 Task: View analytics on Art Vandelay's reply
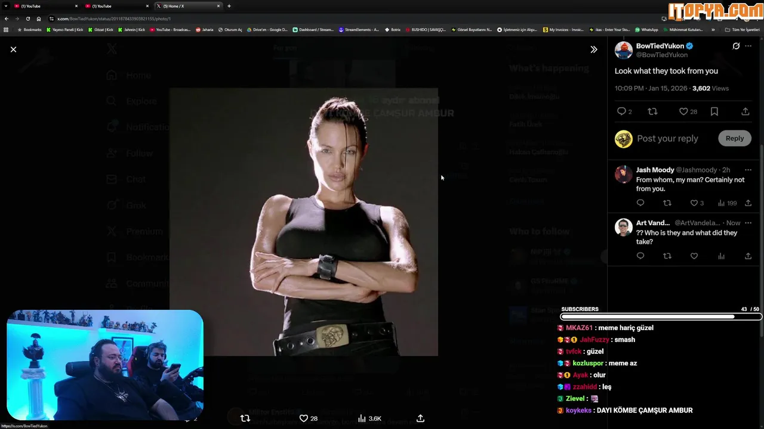tap(721, 256)
